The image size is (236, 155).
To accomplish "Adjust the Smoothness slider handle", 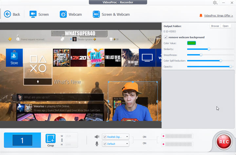I will tap(201, 55).
